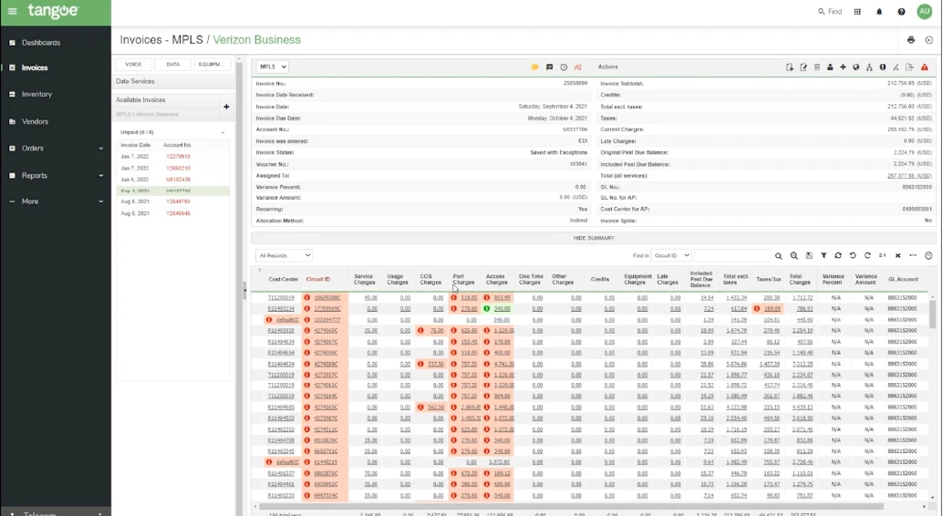The height and width of the screenshot is (516, 943).
Task: Toggle the hamburger navigation menu
Action: click(x=11, y=12)
